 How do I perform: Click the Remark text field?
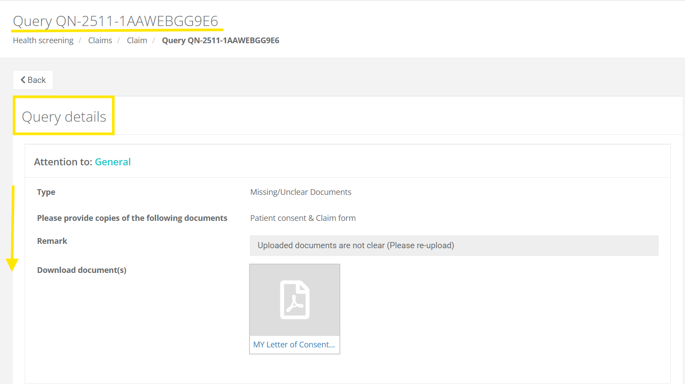point(454,246)
